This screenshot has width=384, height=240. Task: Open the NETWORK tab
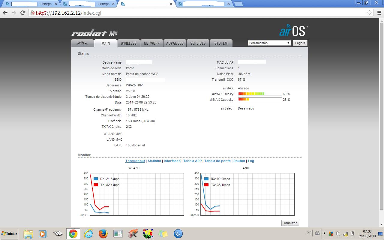pos(152,43)
